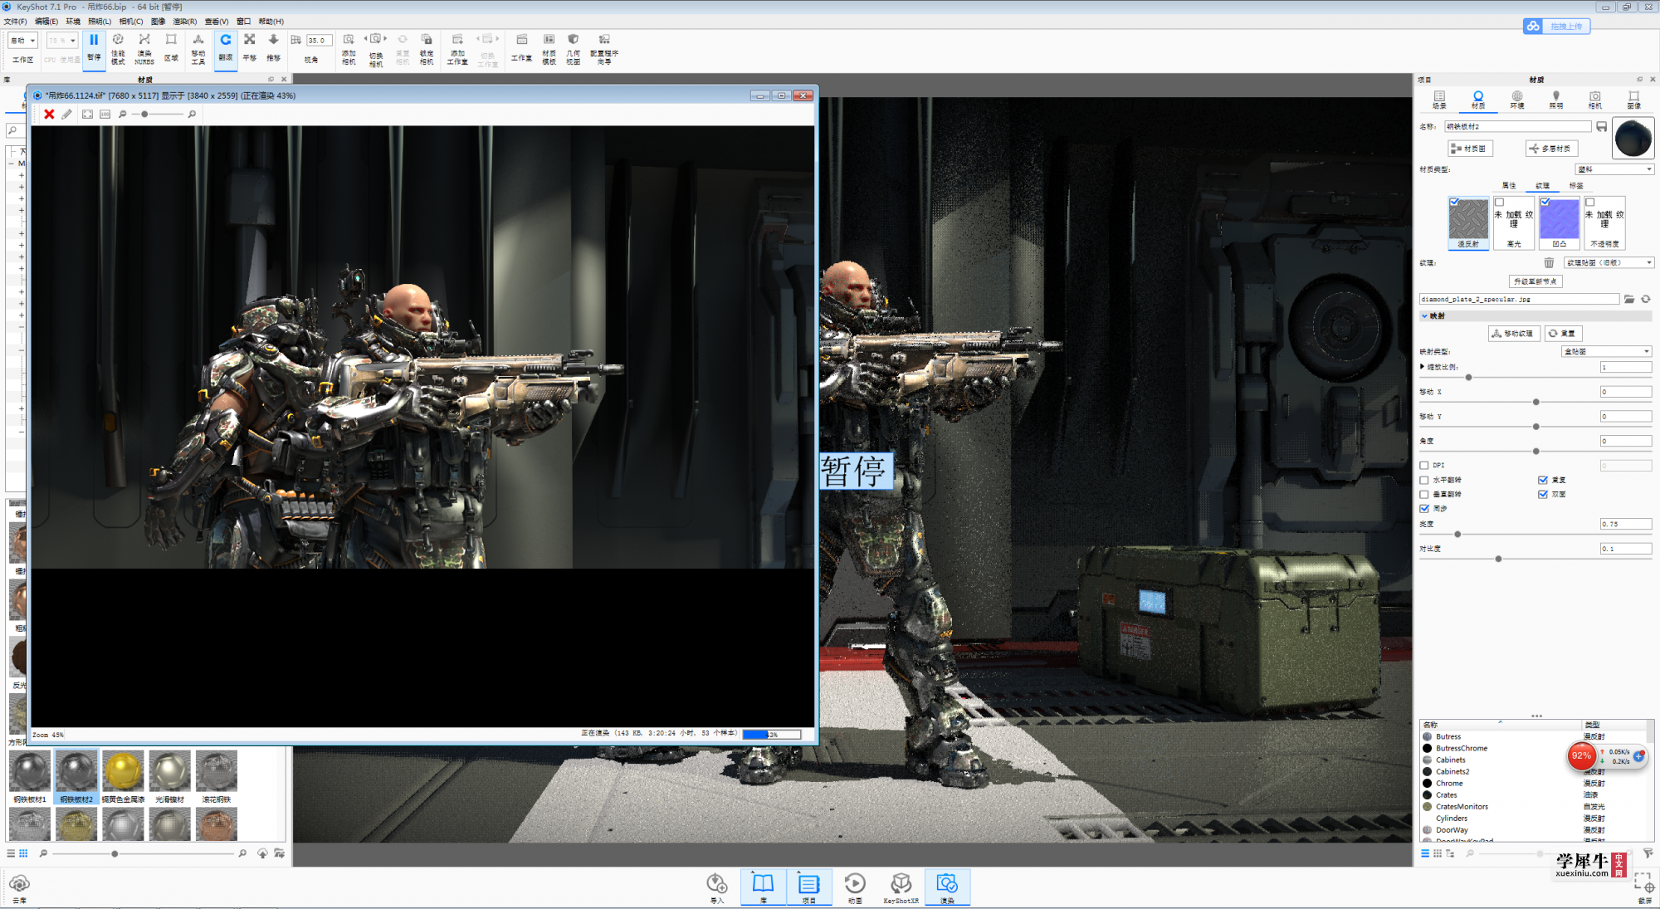Adjust the 角度 angle slider
The width and height of the screenshot is (1660, 909).
coord(1535,451)
